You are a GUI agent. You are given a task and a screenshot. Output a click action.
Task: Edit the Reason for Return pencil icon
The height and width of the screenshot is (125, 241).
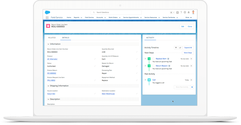137,66
